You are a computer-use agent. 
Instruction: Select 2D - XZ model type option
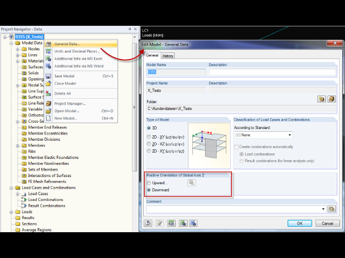149,144
